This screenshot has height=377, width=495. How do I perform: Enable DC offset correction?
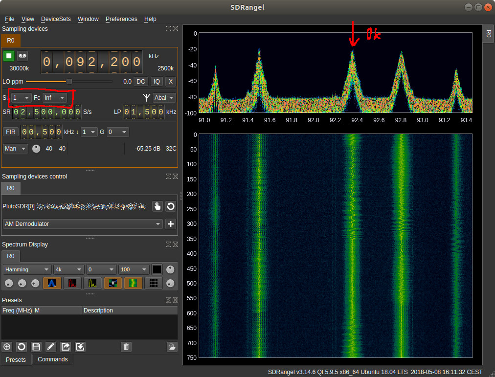coord(140,81)
